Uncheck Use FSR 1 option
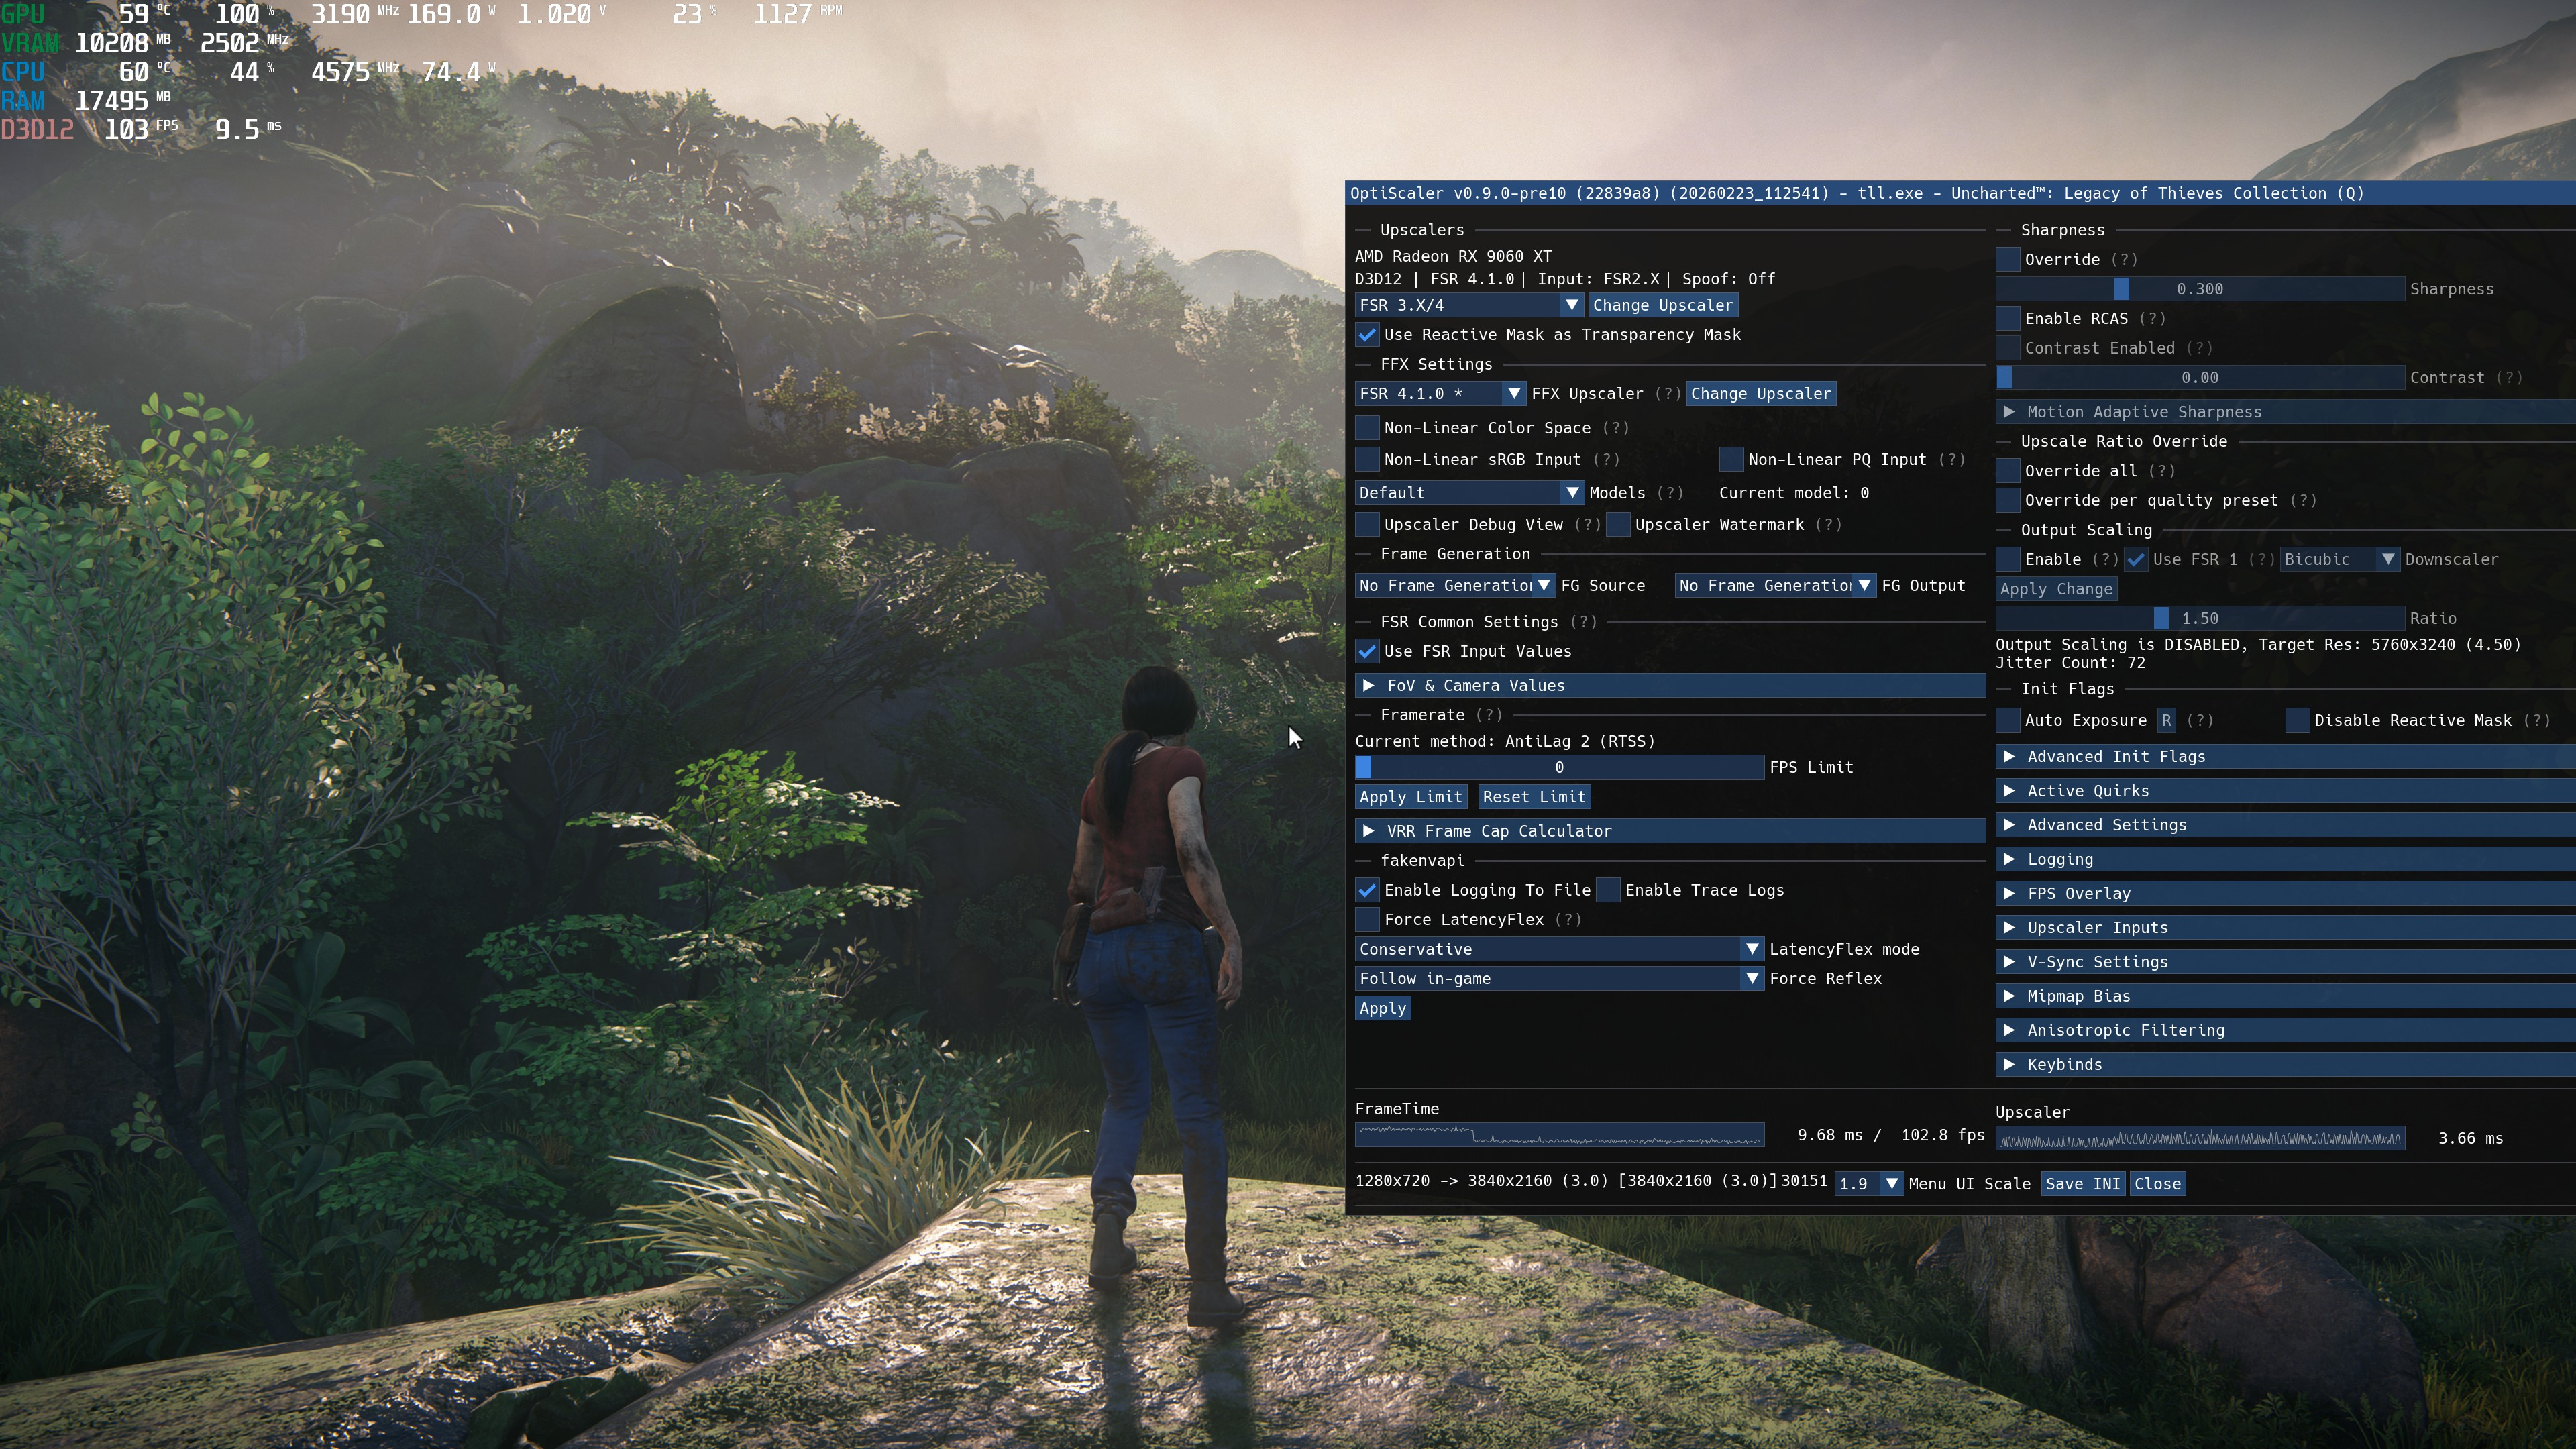2576x1449 pixels. [2136, 560]
